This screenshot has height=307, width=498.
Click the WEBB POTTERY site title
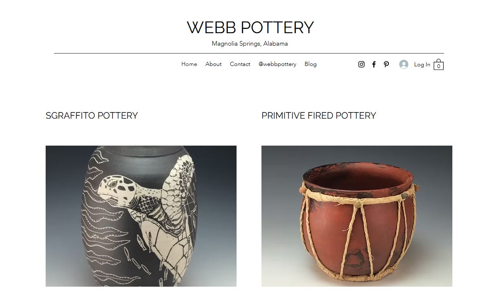pyautogui.click(x=250, y=27)
